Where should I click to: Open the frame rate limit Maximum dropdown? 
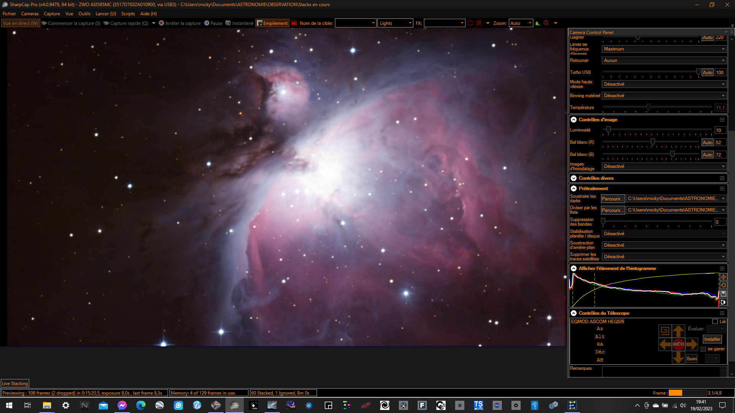664,49
